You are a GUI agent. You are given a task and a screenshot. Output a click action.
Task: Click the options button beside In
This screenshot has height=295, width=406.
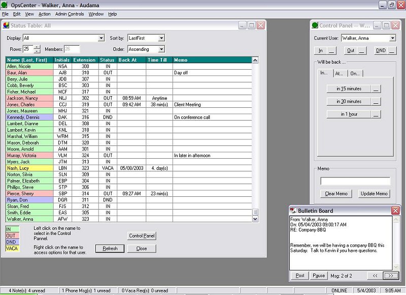[x=332, y=50]
